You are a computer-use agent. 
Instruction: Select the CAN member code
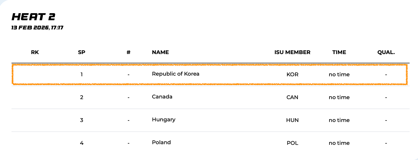click(292, 97)
